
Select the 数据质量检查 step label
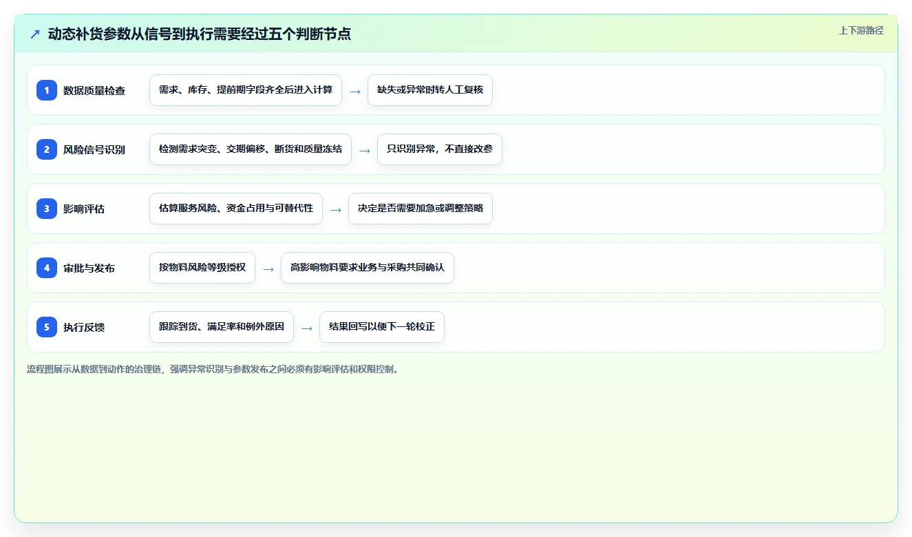tap(94, 90)
